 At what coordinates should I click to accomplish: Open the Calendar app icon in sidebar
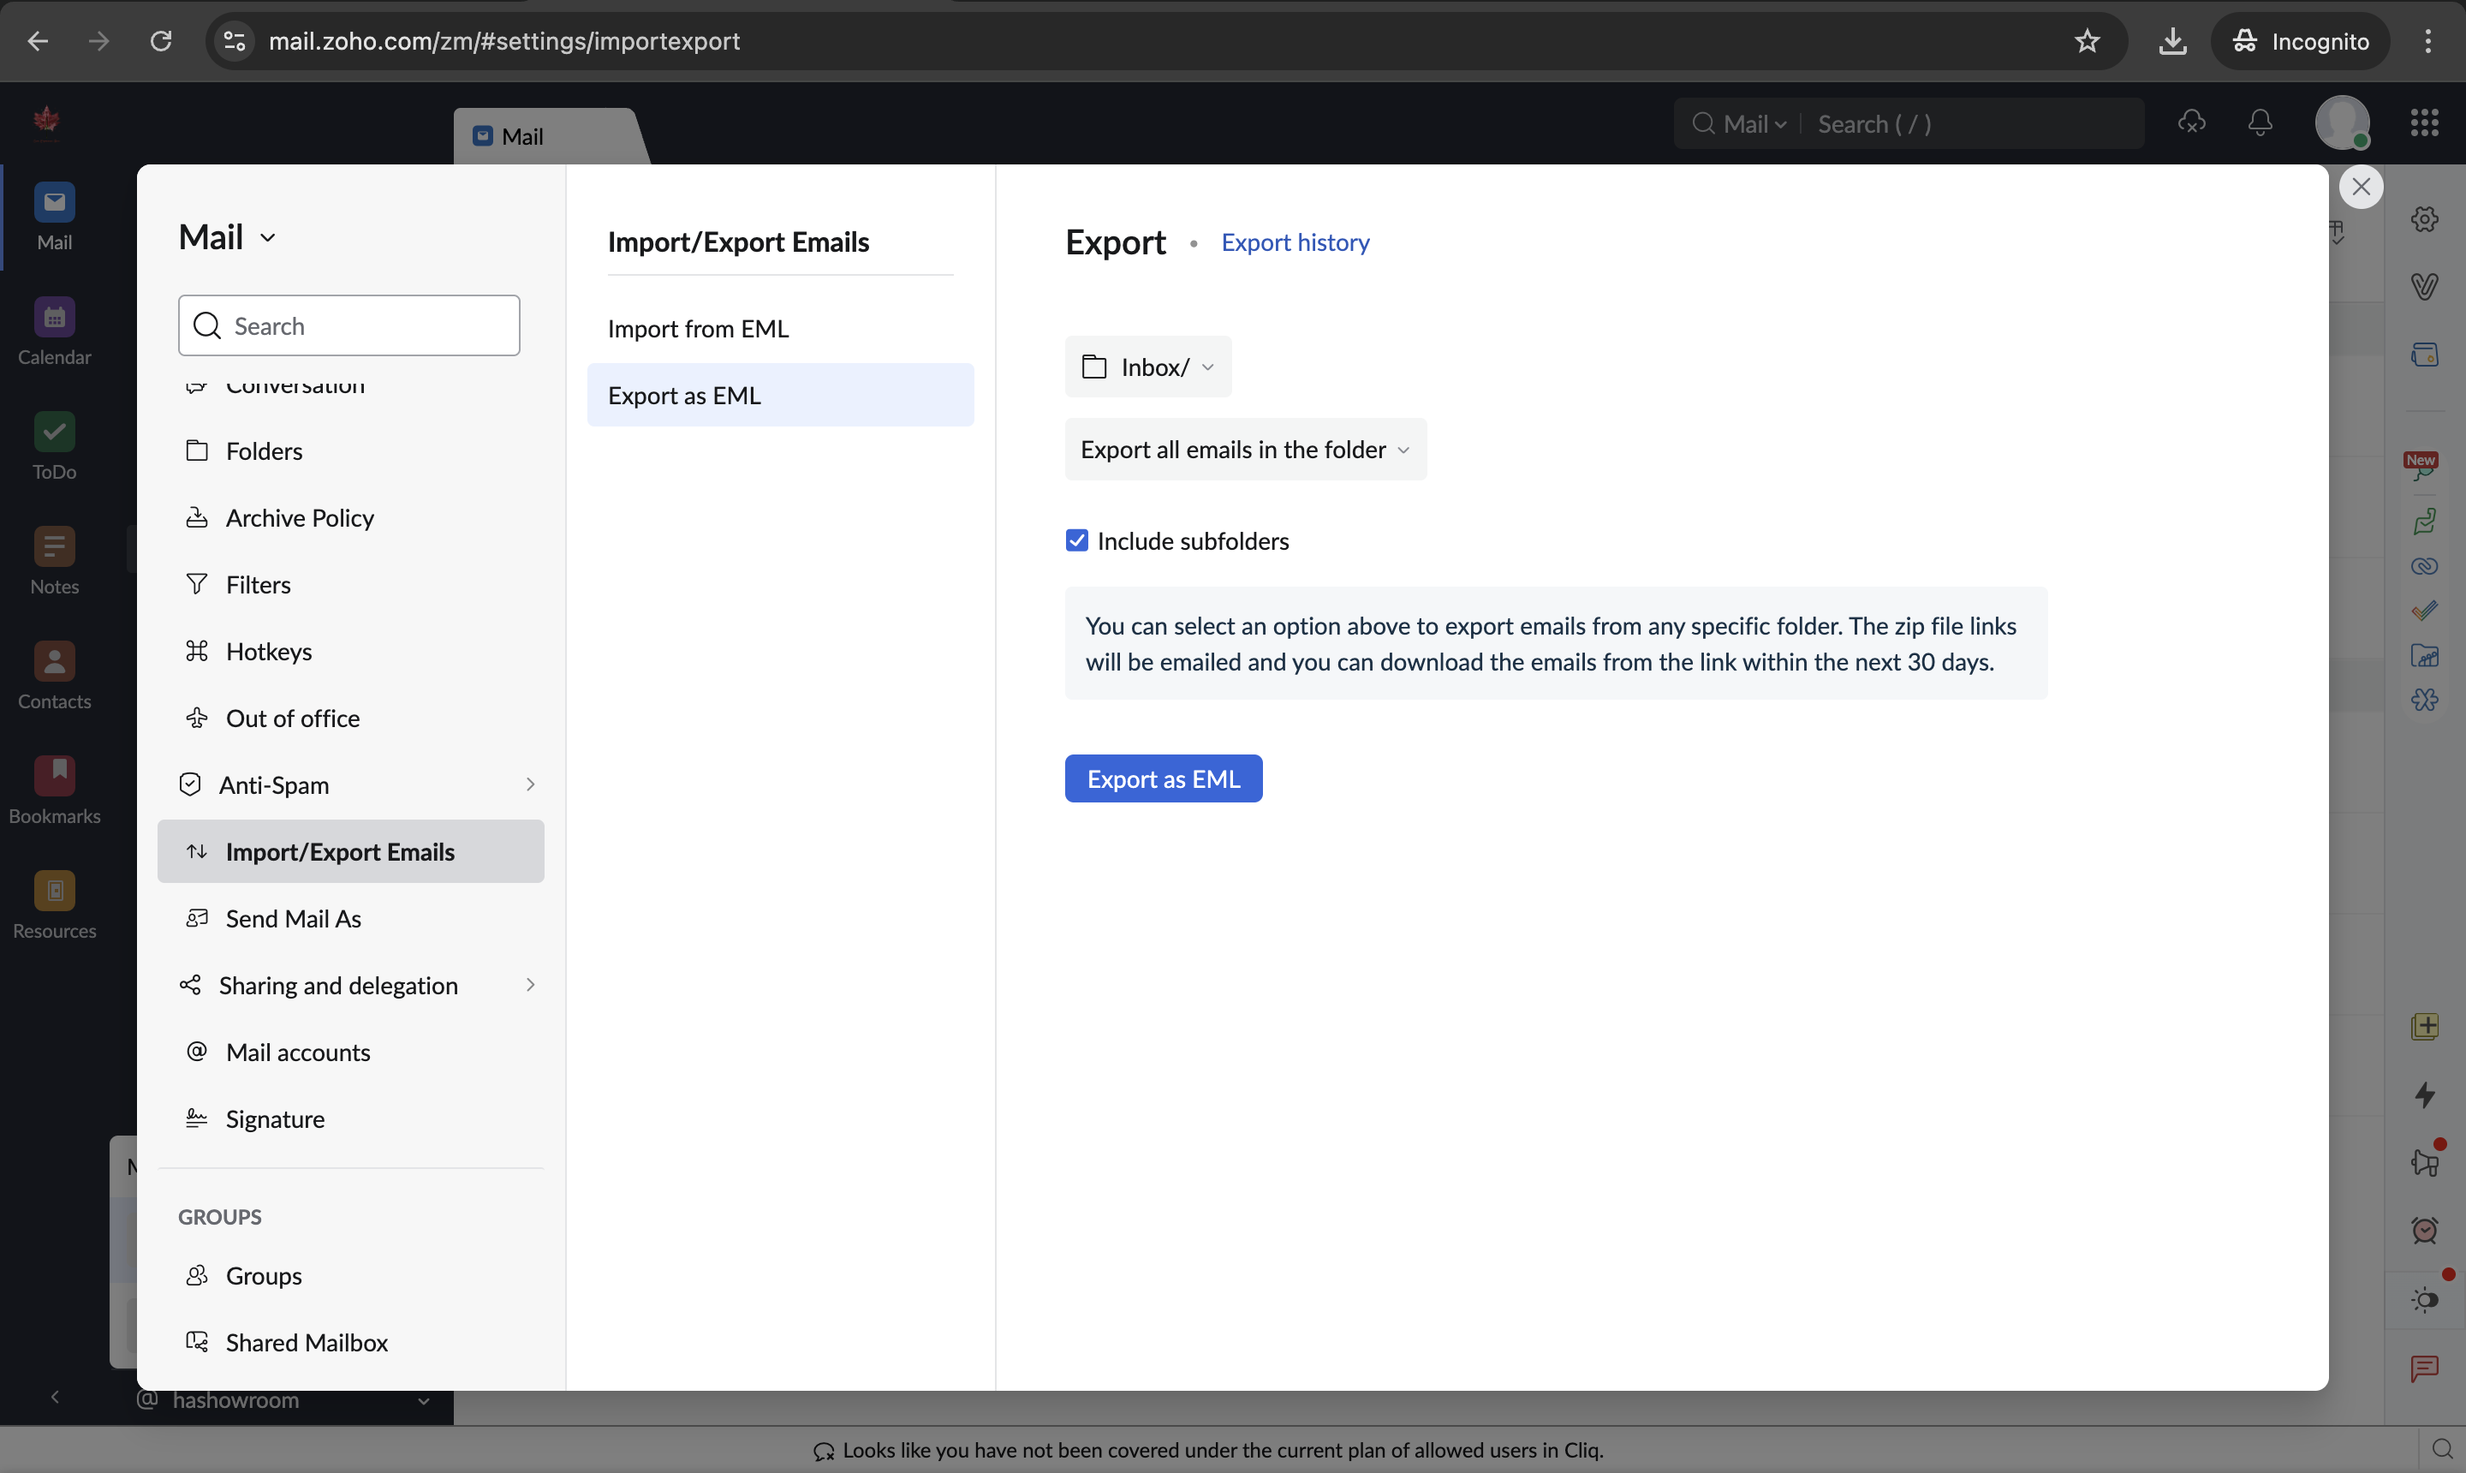click(x=54, y=319)
